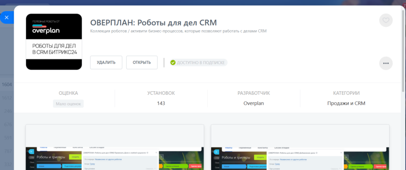This screenshot has width=406, height=170.
Task: Open the Продажи и CRM category
Action: pyautogui.click(x=346, y=103)
